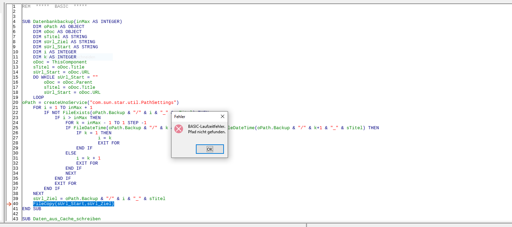Click line number 20 in gutter
This screenshot has height=227, width=512.
[x=16, y=103]
